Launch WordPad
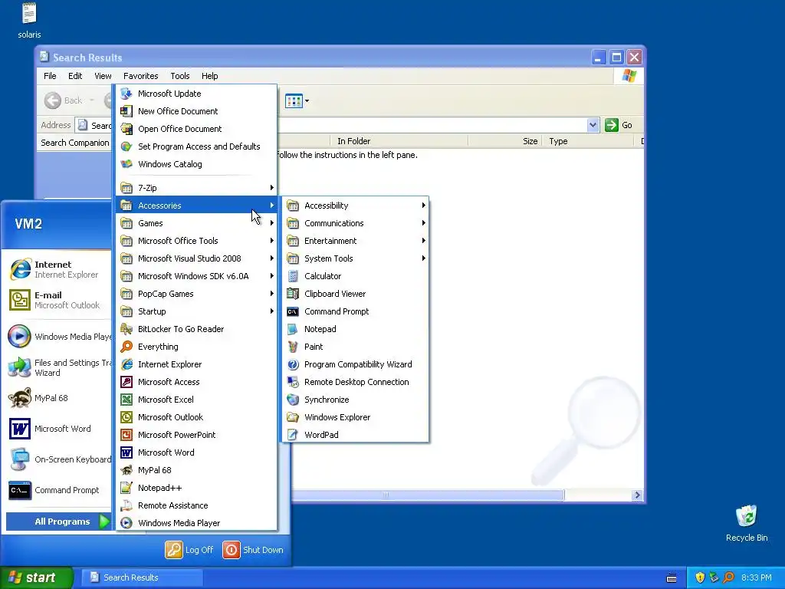Screen dimensions: 785x589 356,435
